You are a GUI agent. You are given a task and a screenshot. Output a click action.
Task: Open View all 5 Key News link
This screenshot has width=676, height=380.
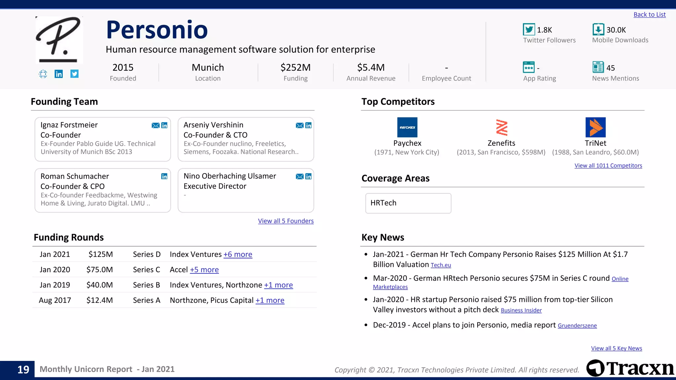[617, 348]
